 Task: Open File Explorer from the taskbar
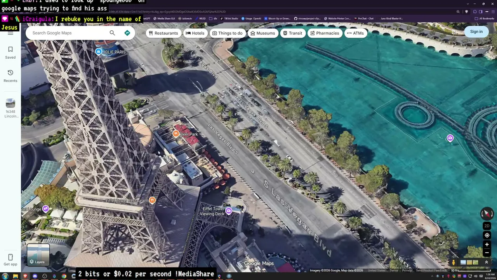[15, 276]
